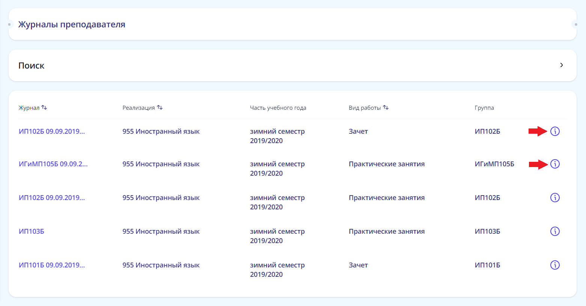This screenshot has height=306, width=586.
Task: Sort by Реализация using the arrows icon
Action: coord(160,107)
